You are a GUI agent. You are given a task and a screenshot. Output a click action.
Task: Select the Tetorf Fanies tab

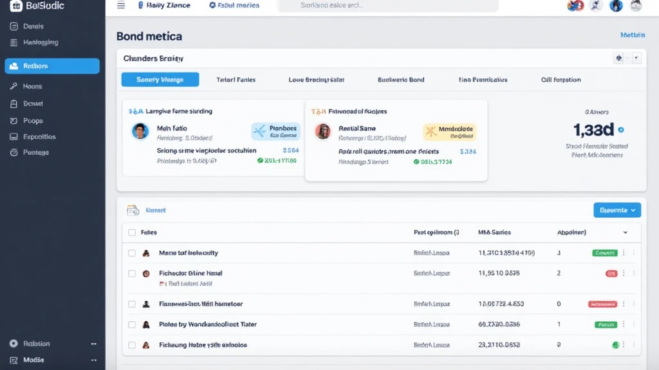click(x=236, y=80)
